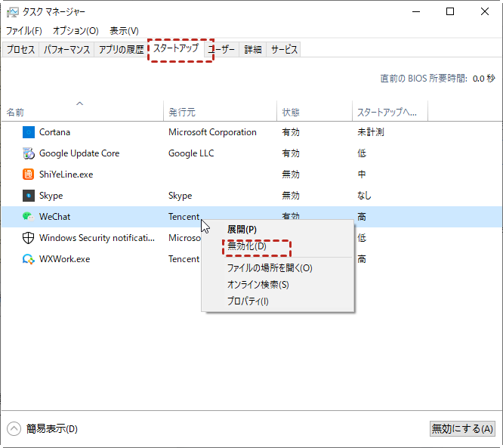Click なし impact in Skype row
503x448 pixels.
pyautogui.click(x=365, y=196)
